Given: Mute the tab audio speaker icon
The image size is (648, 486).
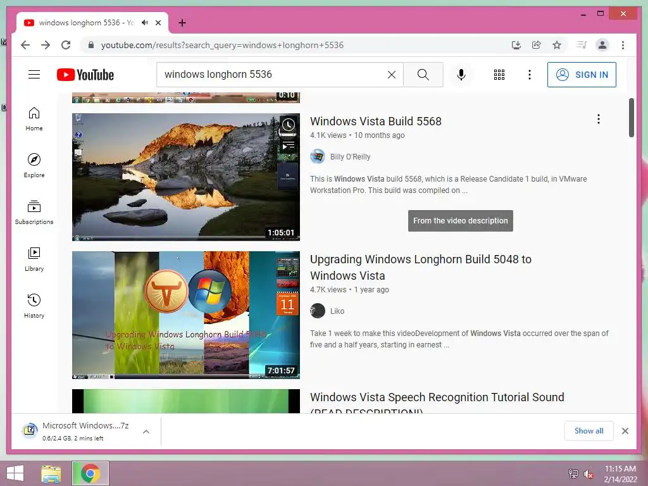Looking at the screenshot, I should click(x=145, y=23).
